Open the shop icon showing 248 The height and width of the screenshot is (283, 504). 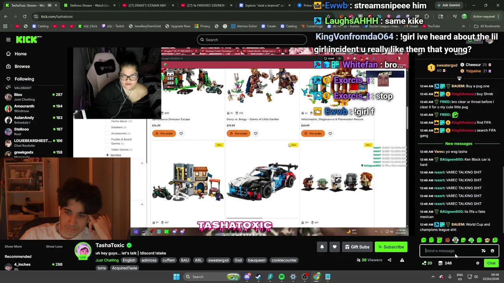445,263
